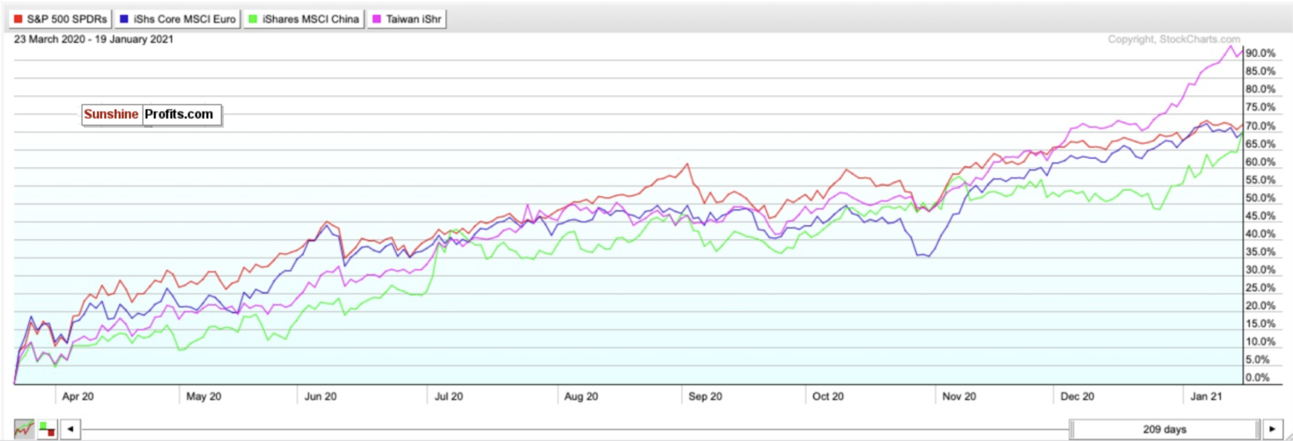Click the blue MSCI Euro color swatch
Screen dimensions: 1293x441
click(x=124, y=19)
